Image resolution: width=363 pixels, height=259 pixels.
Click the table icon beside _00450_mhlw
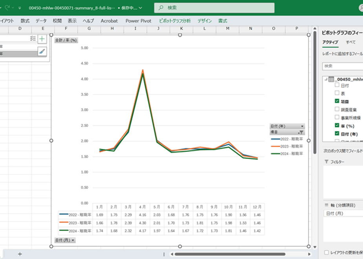[331, 79]
